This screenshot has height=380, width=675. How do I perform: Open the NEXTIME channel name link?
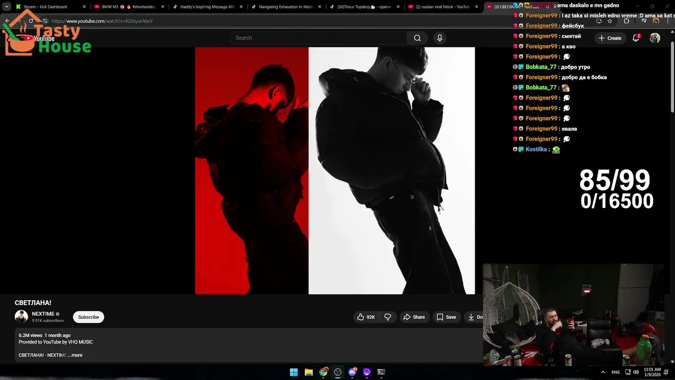coord(43,314)
